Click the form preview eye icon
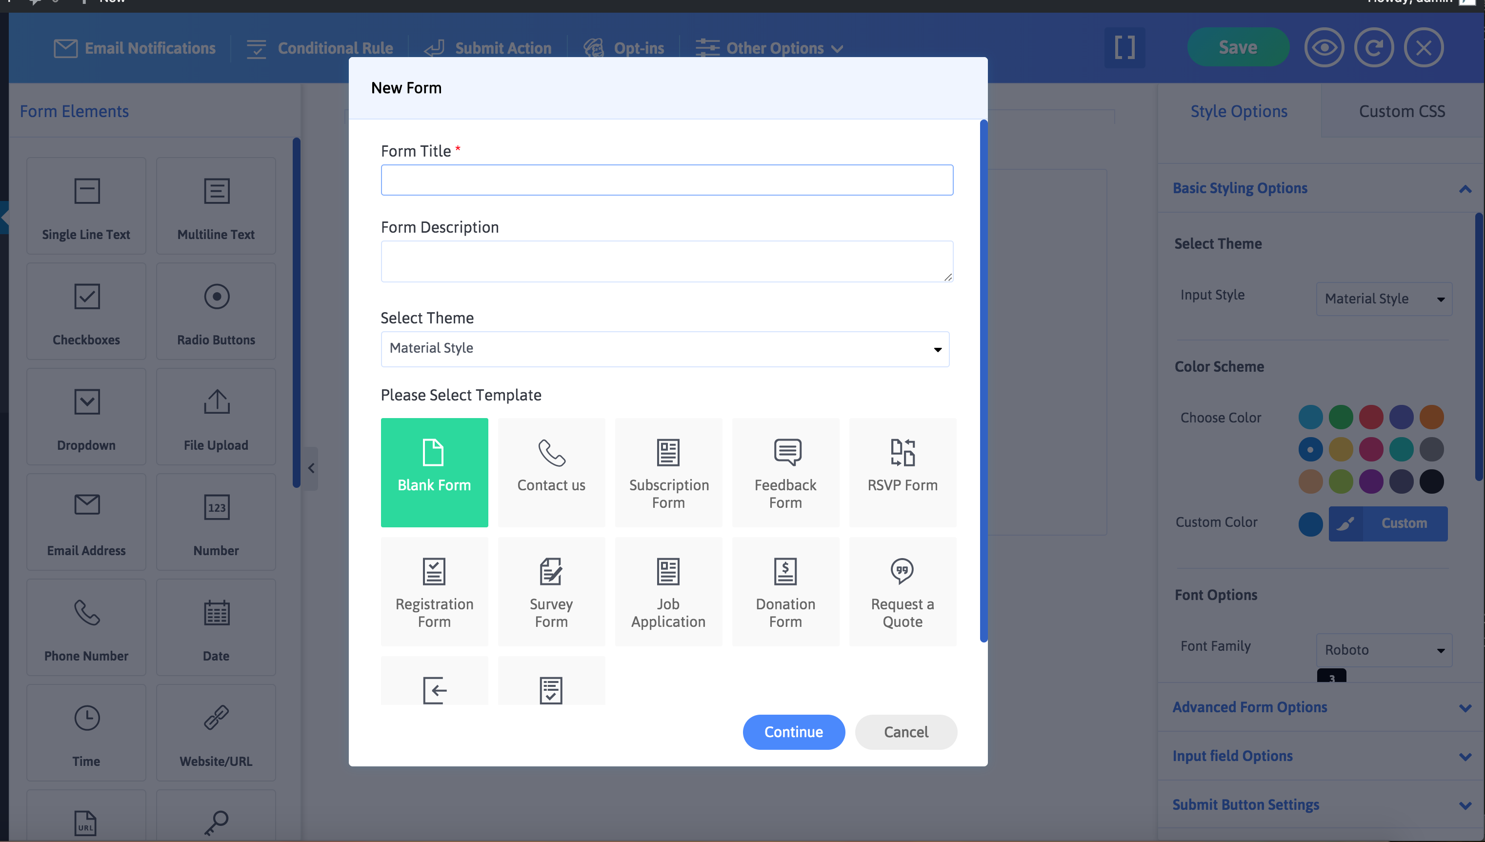This screenshot has height=842, width=1485. click(x=1324, y=47)
